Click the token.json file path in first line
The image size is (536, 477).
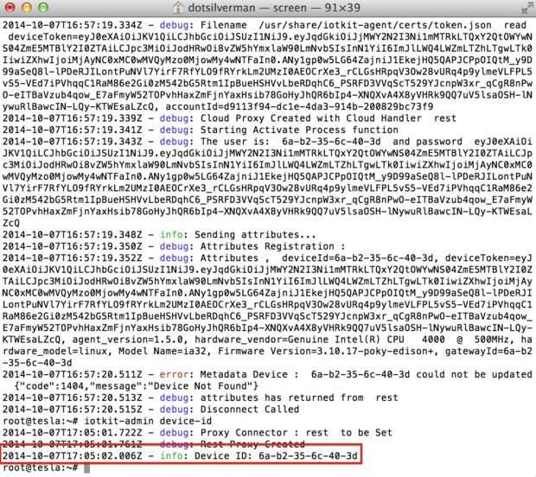point(375,25)
